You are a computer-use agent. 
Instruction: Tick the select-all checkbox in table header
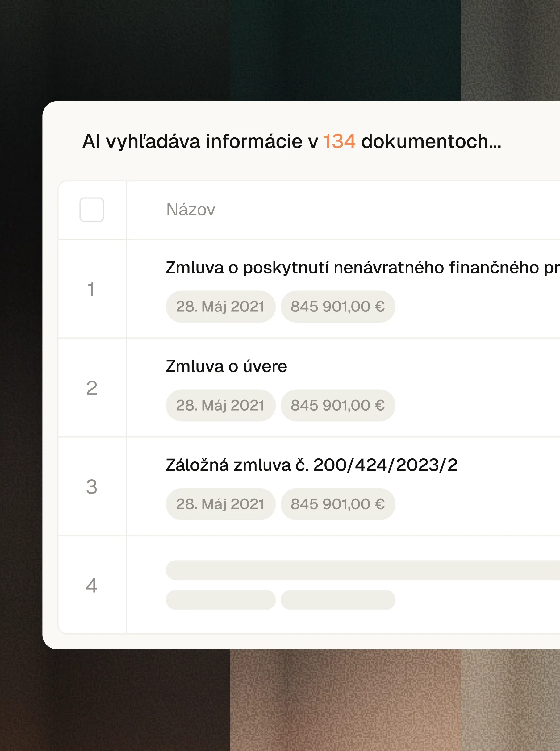click(91, 210)
